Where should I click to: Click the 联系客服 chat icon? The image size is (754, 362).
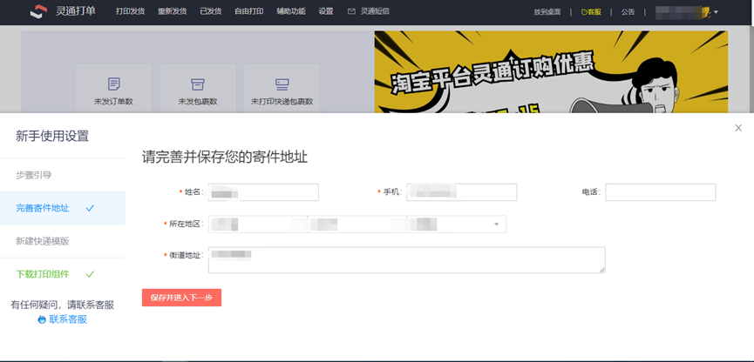click(x=42, y=320)
